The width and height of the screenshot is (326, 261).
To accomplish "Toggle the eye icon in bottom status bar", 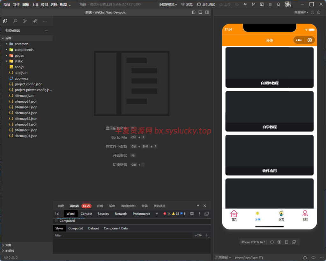I will pos(313,257).
